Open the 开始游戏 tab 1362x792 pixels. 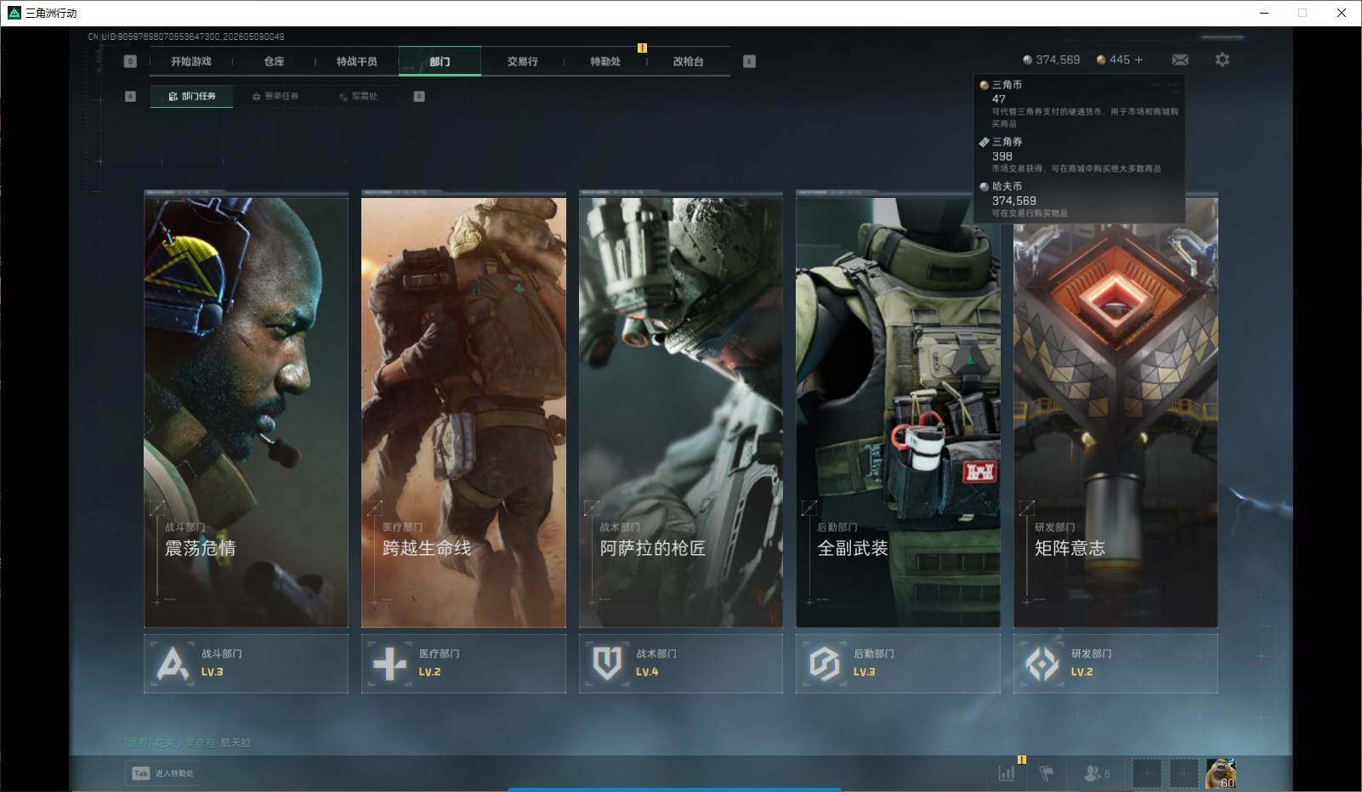tap(190, 61)
